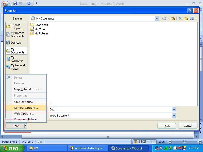The width and height of the screenshot is (203, 152).
Task: Click the Word Save icon in quick access
Action: pos(15,3)
